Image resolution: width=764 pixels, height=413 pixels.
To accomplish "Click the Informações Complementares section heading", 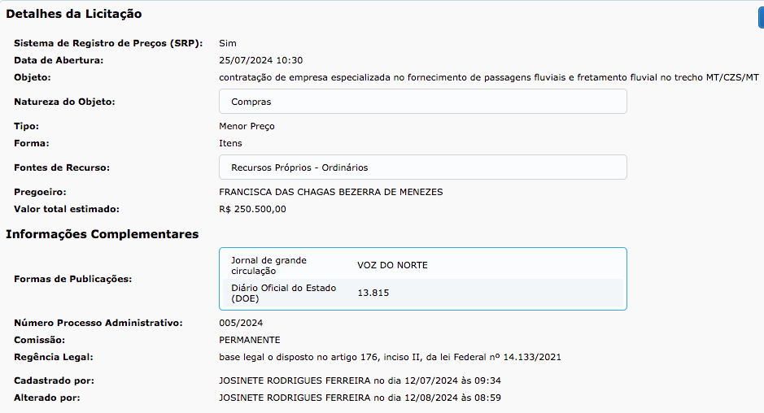I will click(x=103, y=234).
